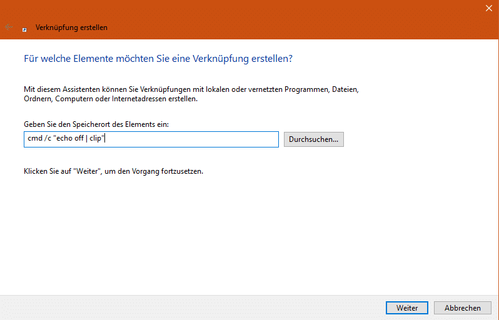Cancel the wizard via Abbrechen

463,307
